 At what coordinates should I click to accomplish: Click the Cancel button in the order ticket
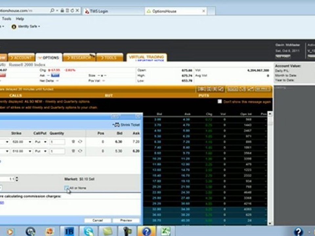point(98,220)
